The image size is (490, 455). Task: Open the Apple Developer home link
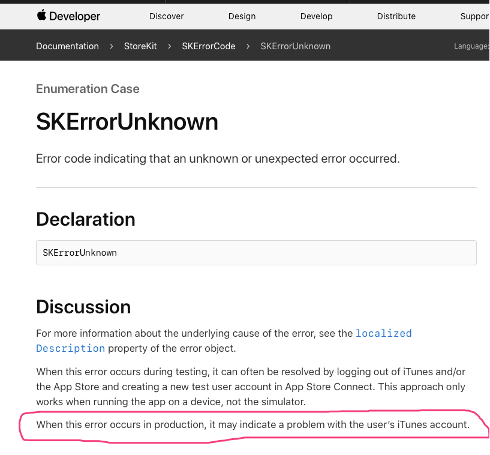[68, 16]
